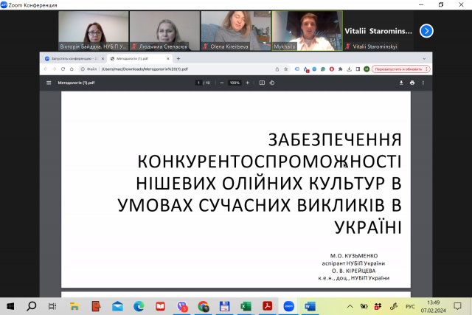Click the 'О. В. КІРЕЙЦЕВА' author text
Viewport: 472px width, 315px height.
[x=354, y=271]
